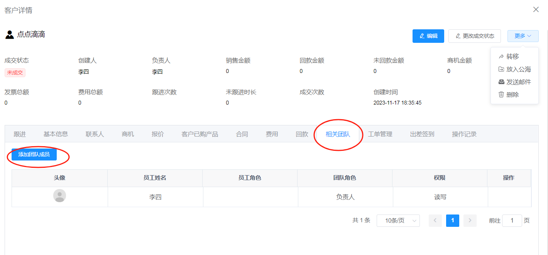Screen dimensions: 548x255
Task: Open the 10条/页 page size dropdown
Action: (398, 221)
